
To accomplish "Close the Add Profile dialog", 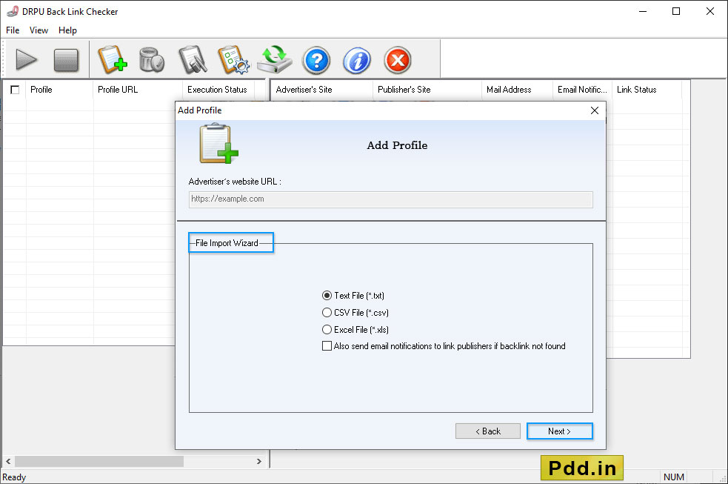I will click(594, 110).
